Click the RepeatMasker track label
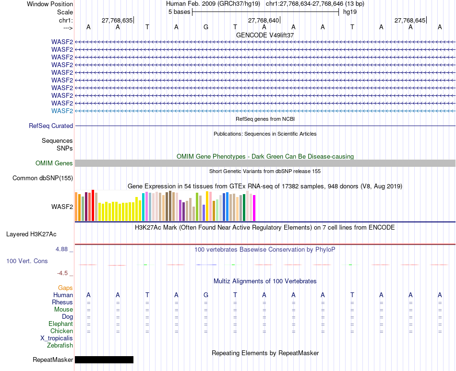This screenshot has height=371, width=456. point(53,359)
